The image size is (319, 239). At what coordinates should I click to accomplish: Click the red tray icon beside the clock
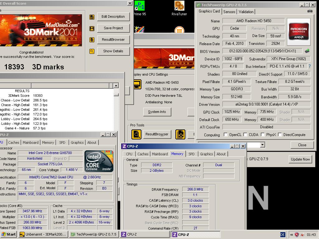(302, 235)
